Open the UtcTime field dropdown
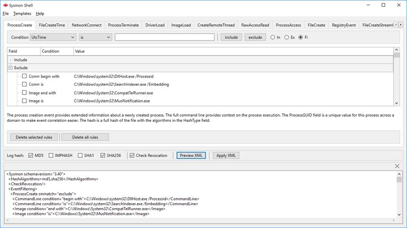This screenshot has height=228, width=407. 53,37
